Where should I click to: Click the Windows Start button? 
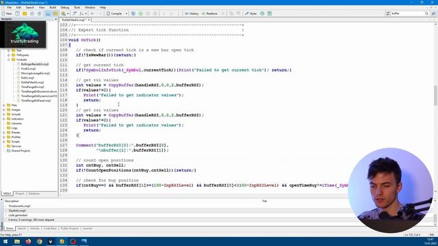click(5, 241)
